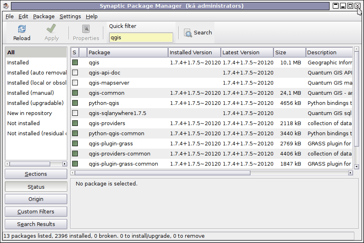The image size is (364, 243).
Task: Select the python-qgis package name
Action: (x=104, y=103)
